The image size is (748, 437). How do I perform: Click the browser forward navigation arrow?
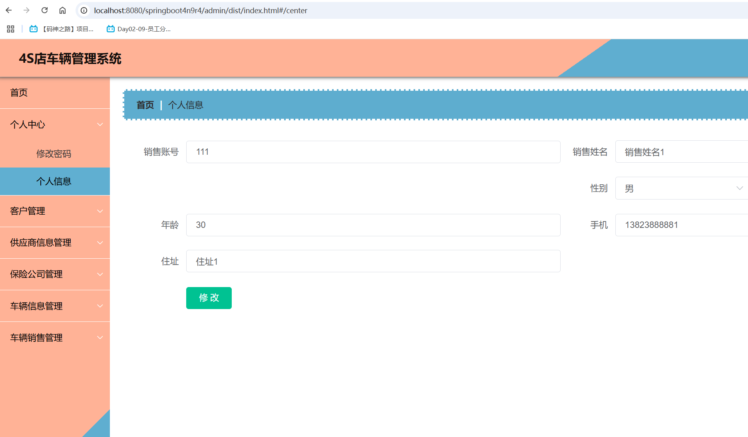(x=26, y=10)
